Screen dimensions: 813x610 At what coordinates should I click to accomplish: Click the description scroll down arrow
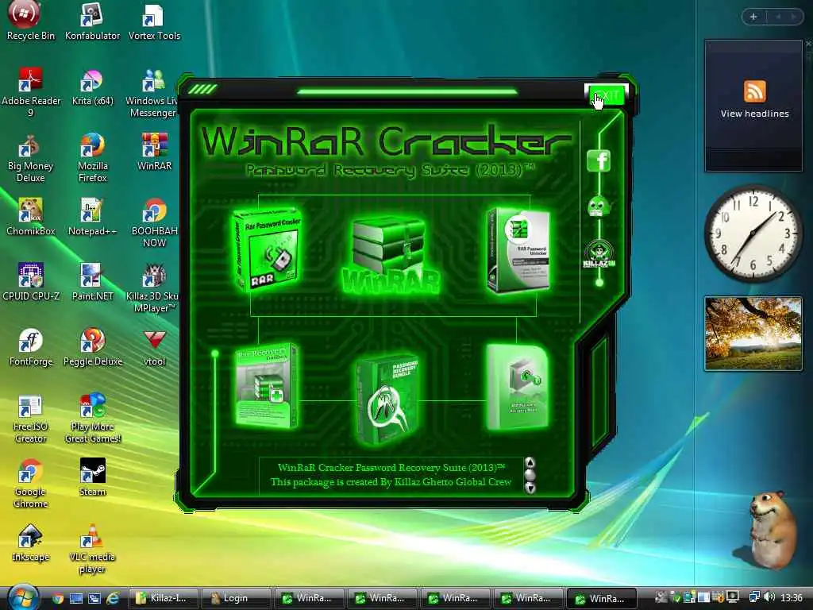point(530,488)
